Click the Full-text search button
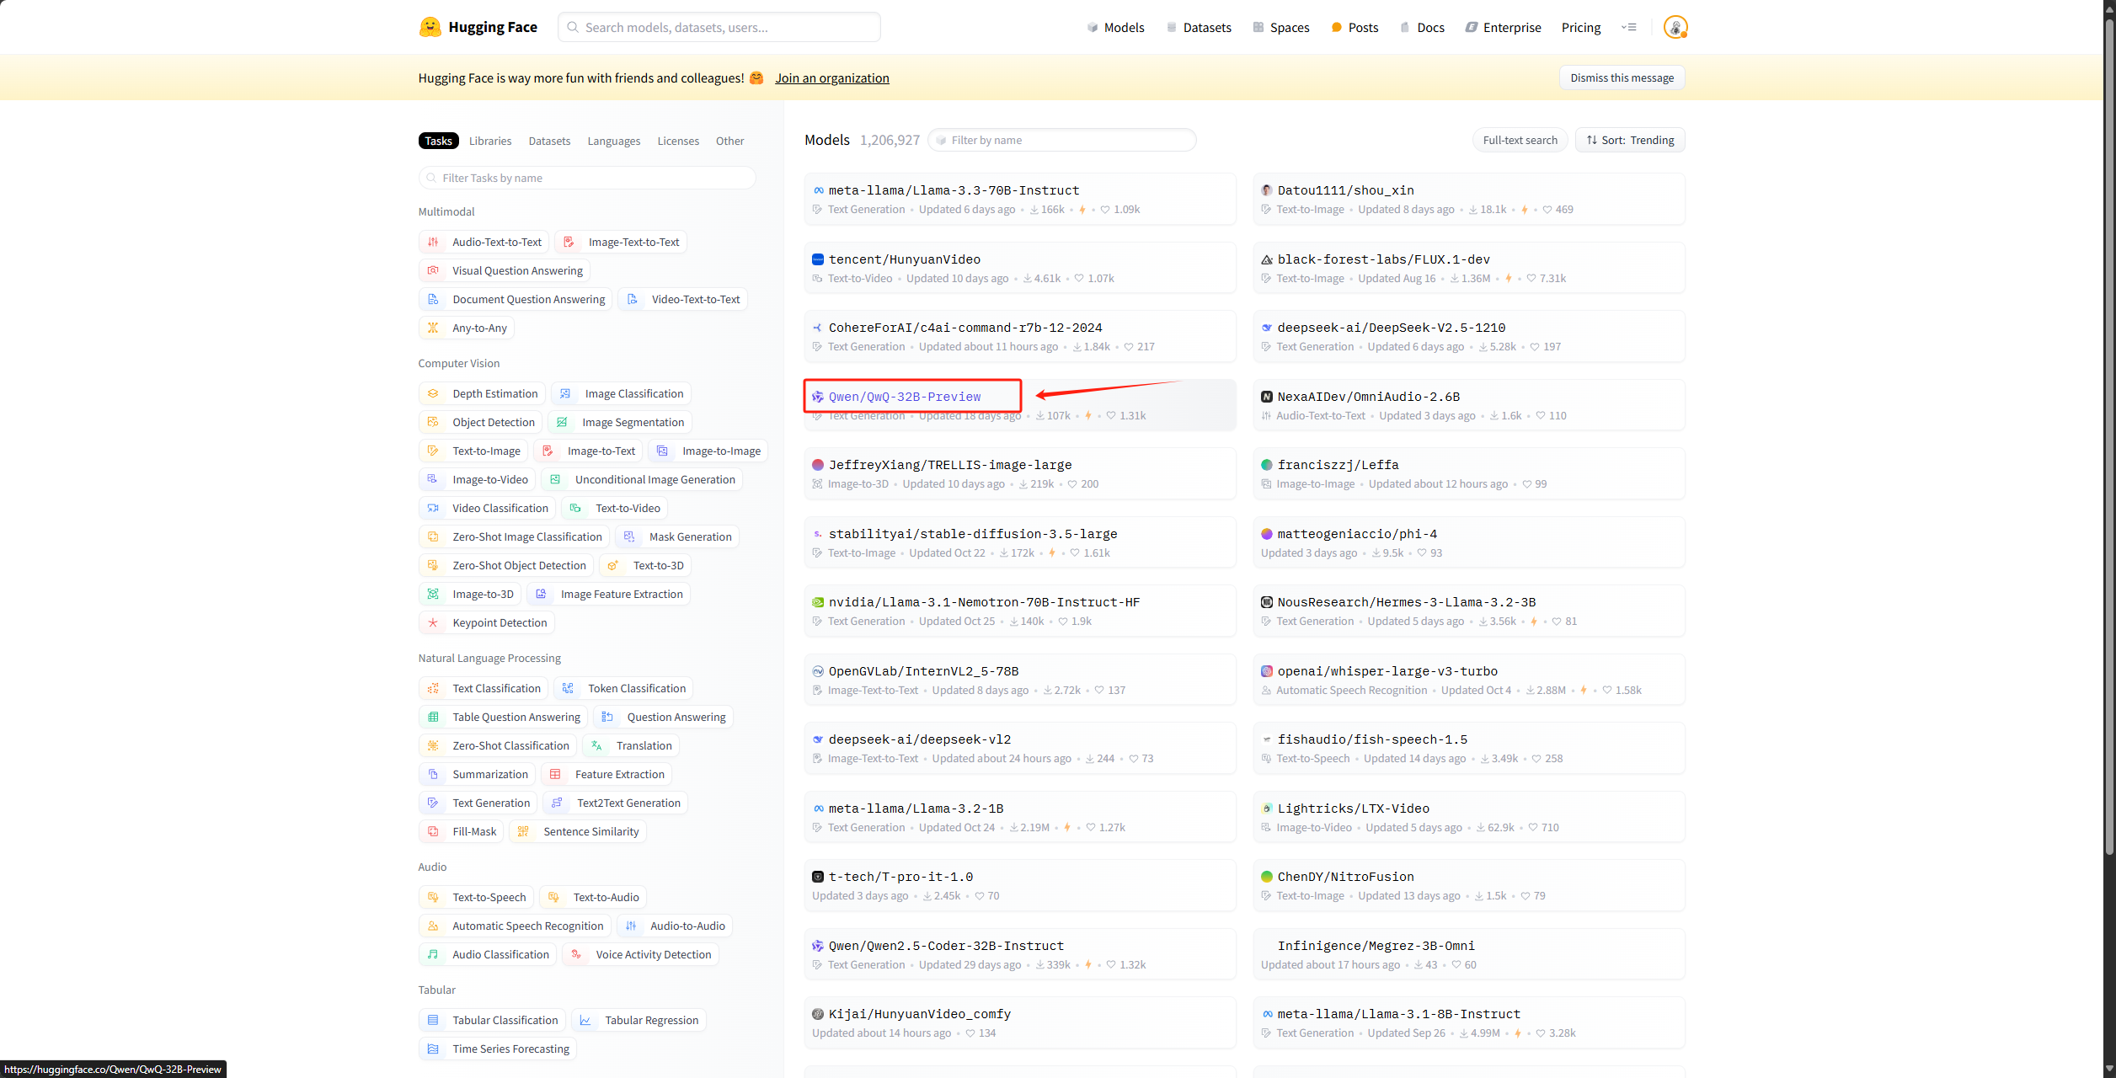Image resolution: width=2116 pixels, height=1078 pixels. pyautogui.click(x=1520, y=140)
